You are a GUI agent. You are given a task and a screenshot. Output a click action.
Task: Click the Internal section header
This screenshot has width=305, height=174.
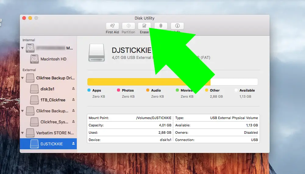[x=29, y=40]
